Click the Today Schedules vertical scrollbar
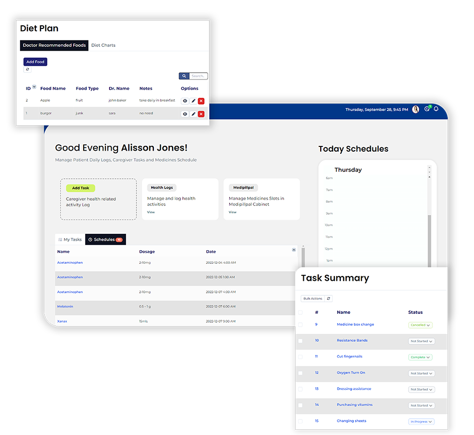 (x=429, y=237)
